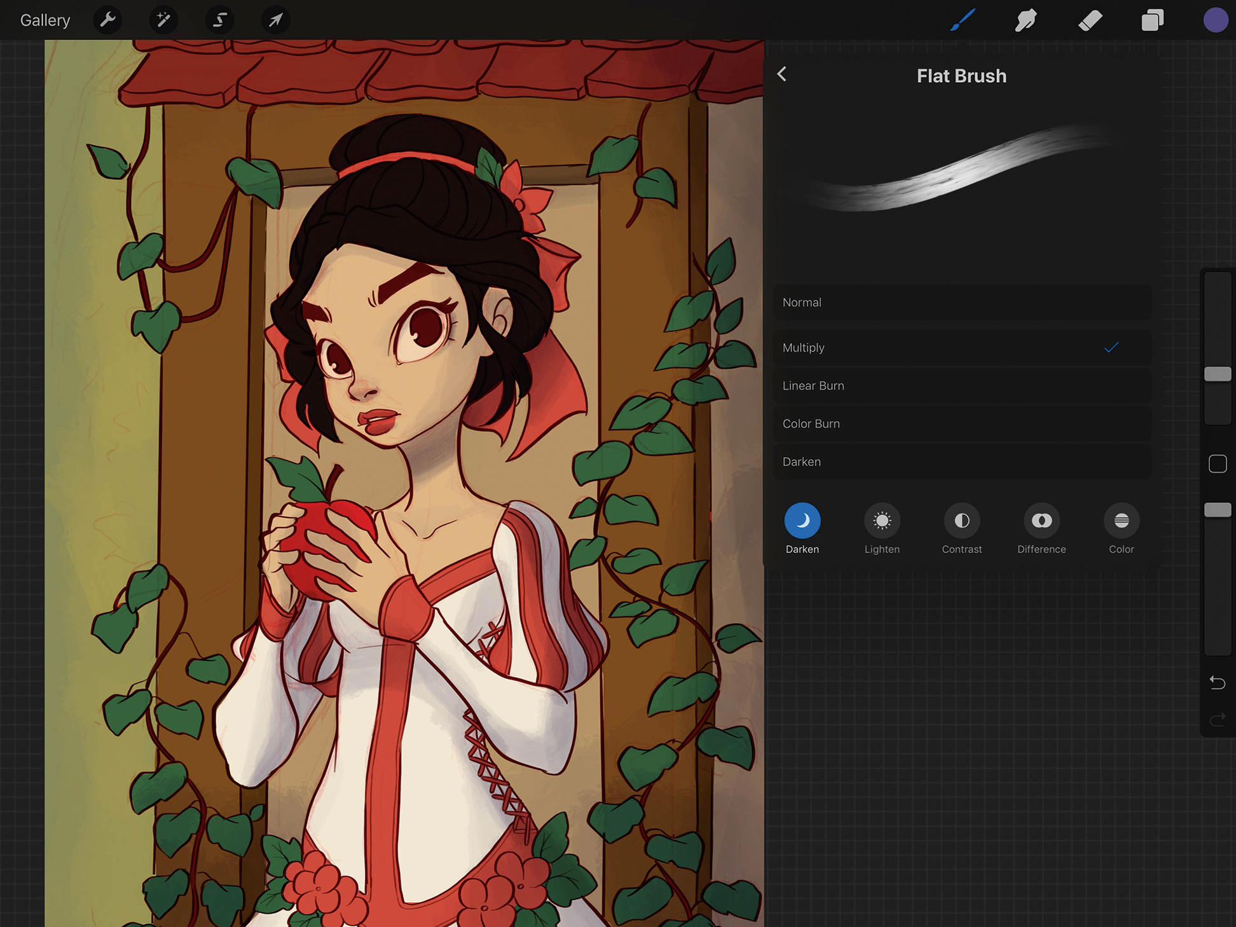The image size is (1236, 927).
Task: Open the Gallery
Action: pyautogui.click(x=45, y=20)
